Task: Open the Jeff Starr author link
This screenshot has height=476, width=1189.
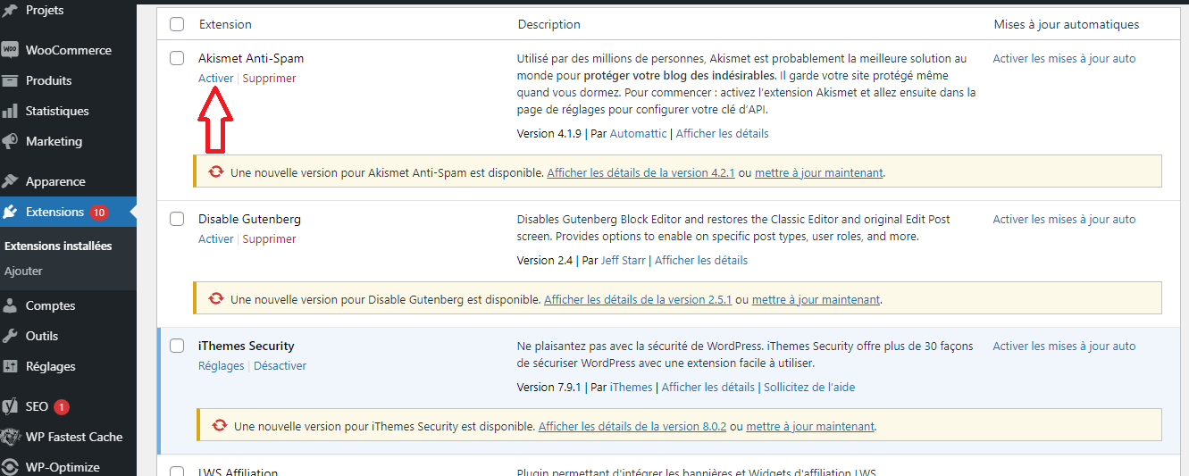Action: [624, 260]
